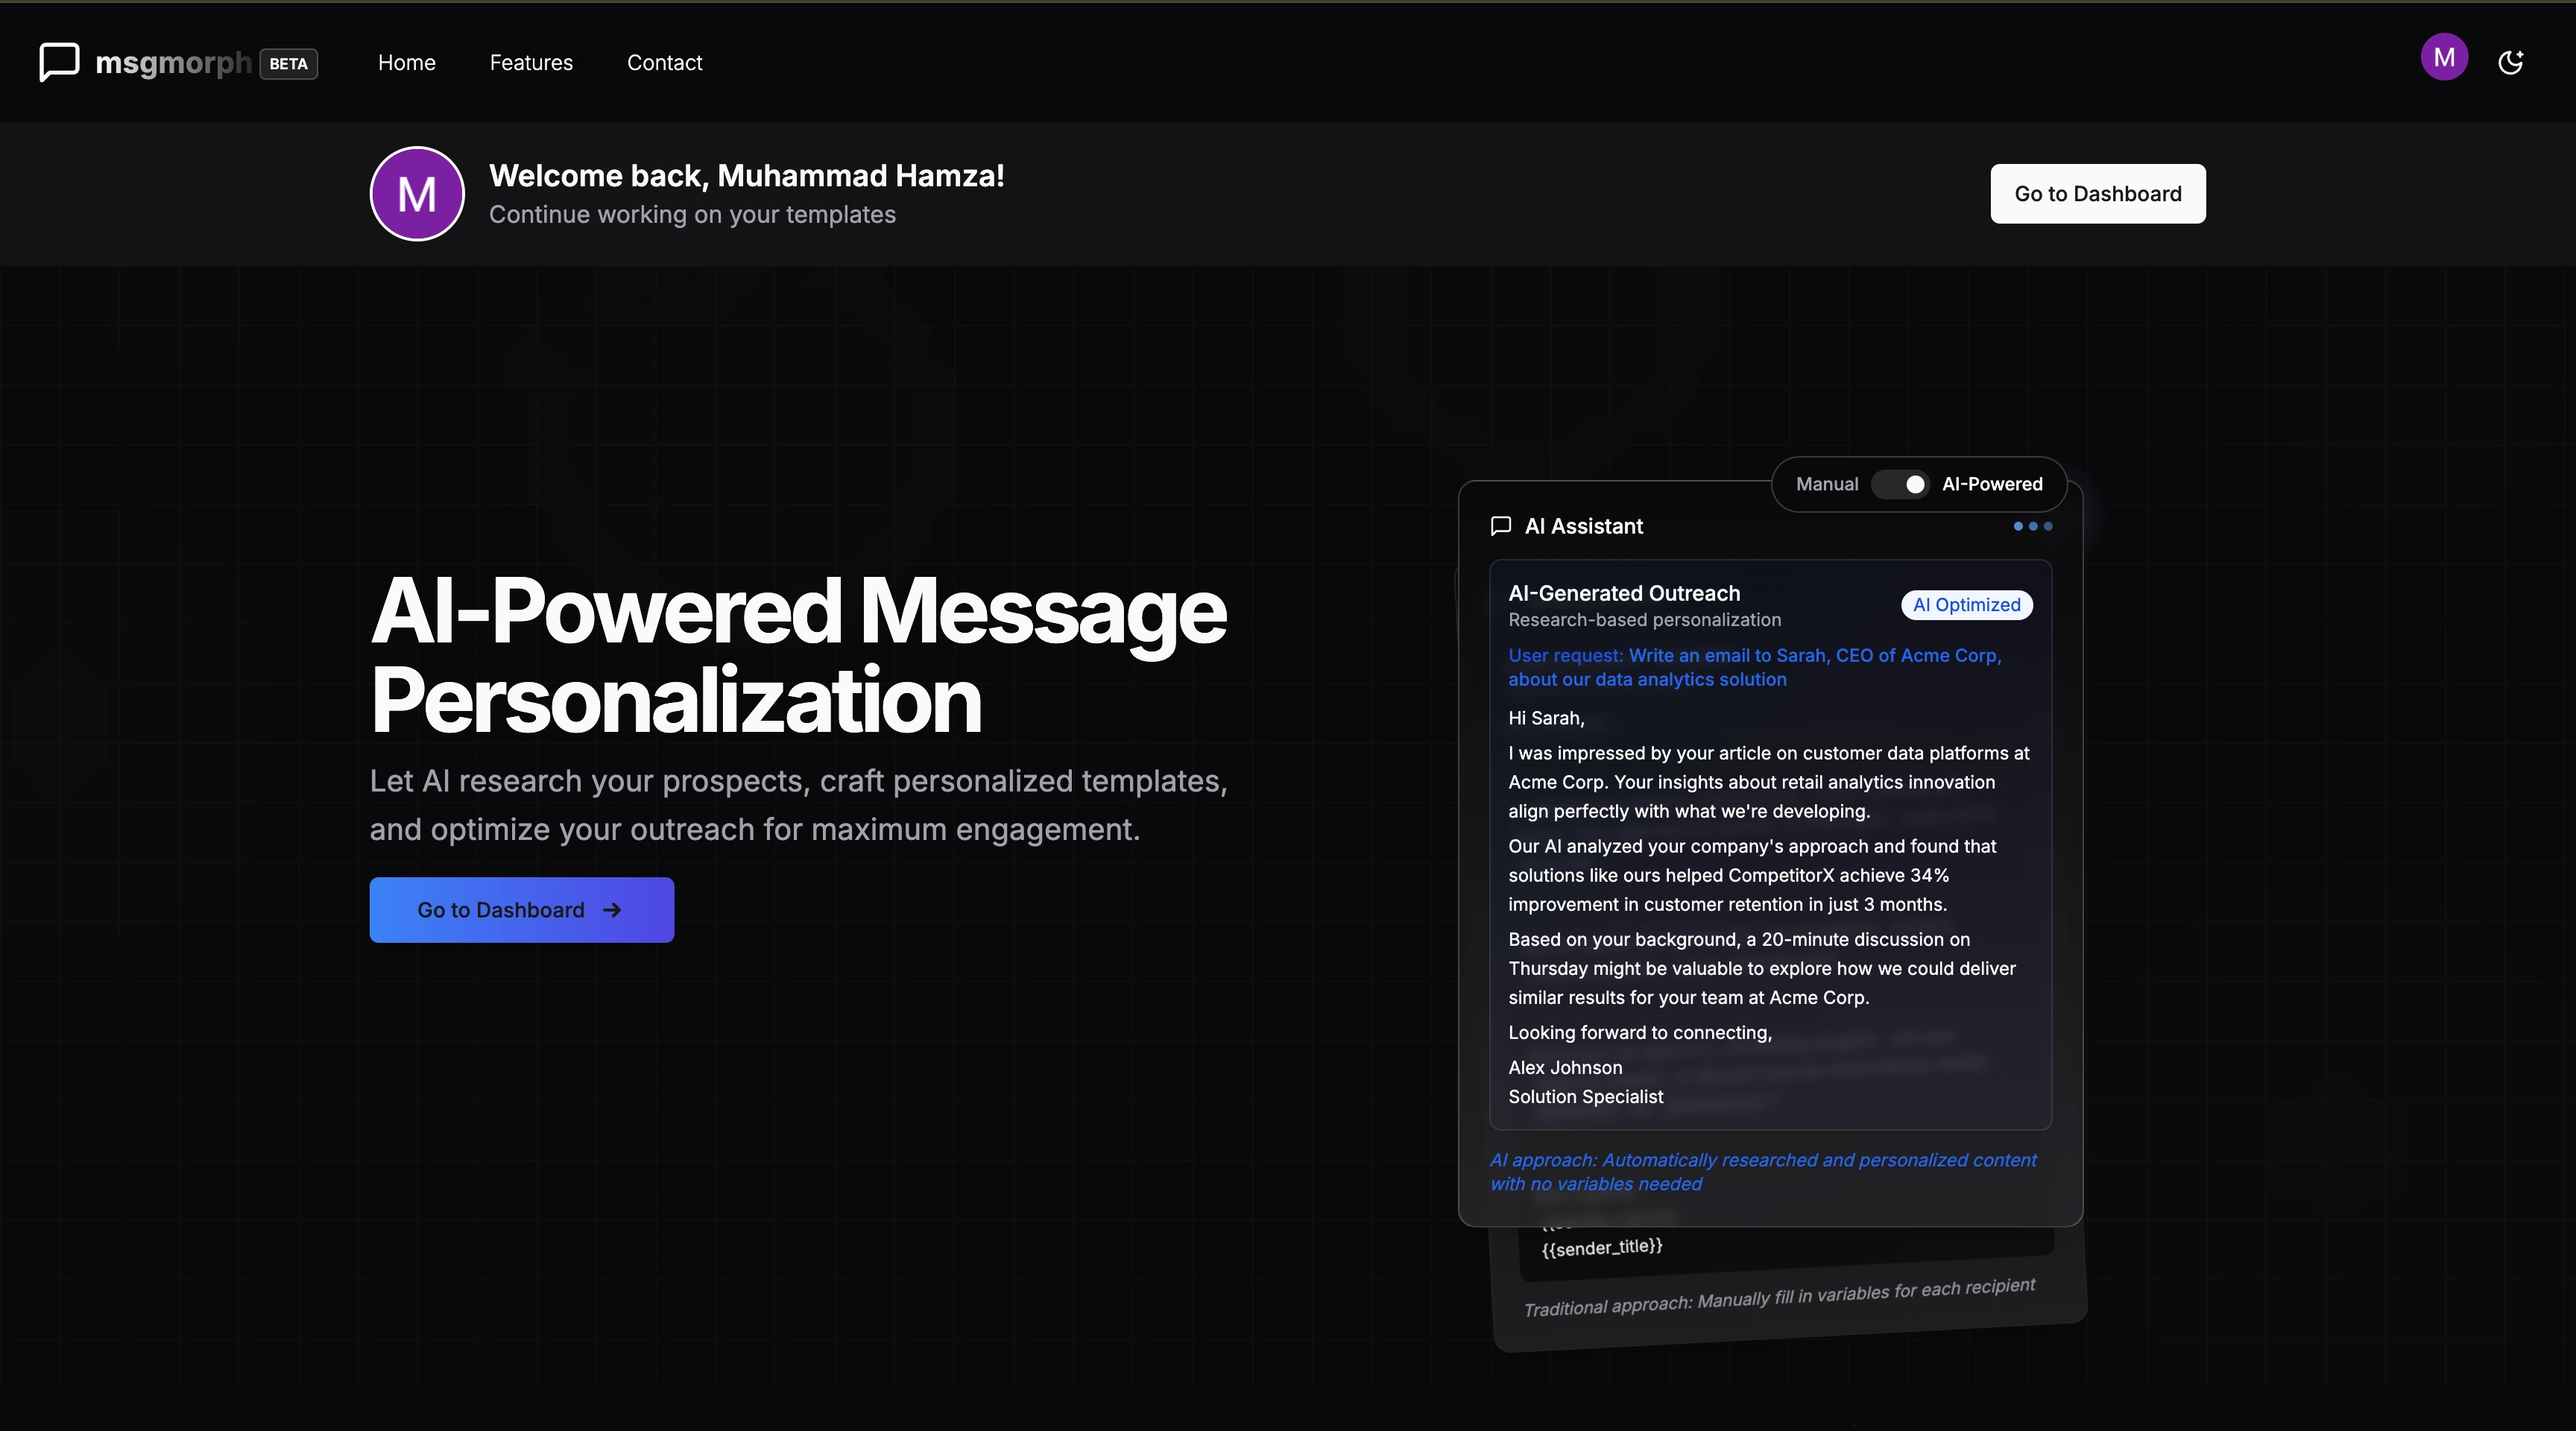The height and width of the screenshot is (1431, 2576).
Task: Open the Home nav link
Action: pyautogui.click(x=406, y=63)
